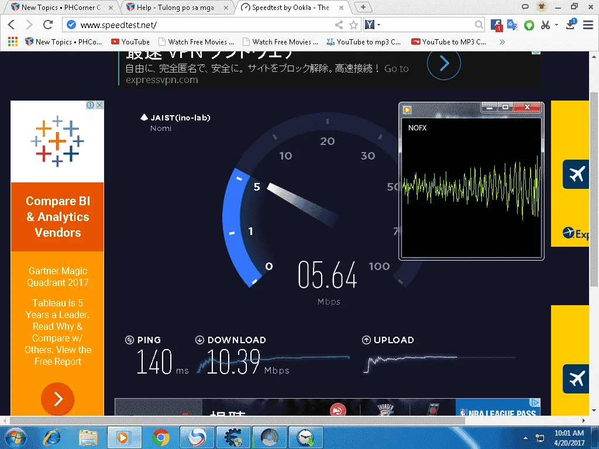Click the lower airplane icon in yellow ad
Image resolution: width=599 pixels, height=449 pixels.
tap(576, 379)
